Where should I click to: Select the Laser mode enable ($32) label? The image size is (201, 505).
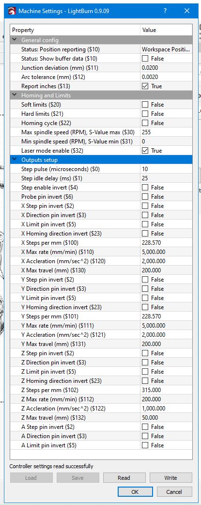53,151
